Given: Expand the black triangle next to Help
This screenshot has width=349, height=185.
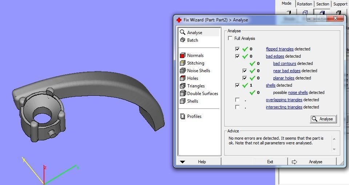Looking at the screenshot, I should tap(182, 162).
